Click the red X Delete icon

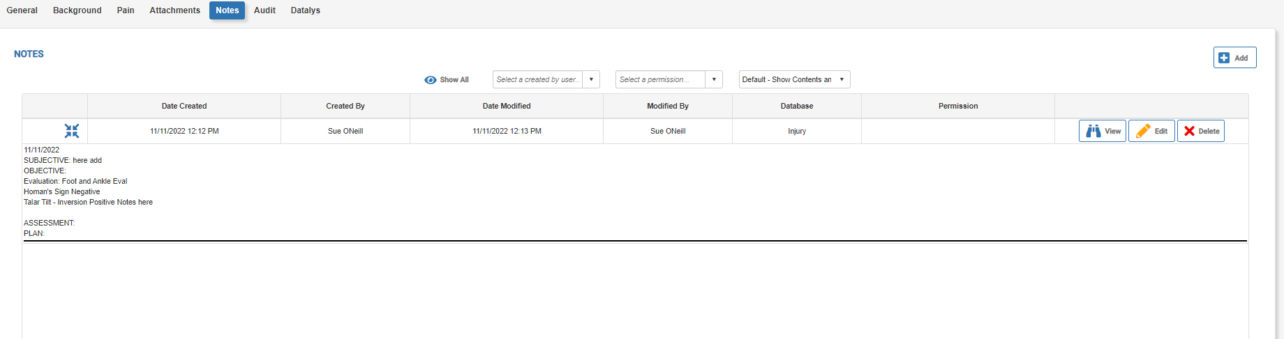tap(1190, 131)
